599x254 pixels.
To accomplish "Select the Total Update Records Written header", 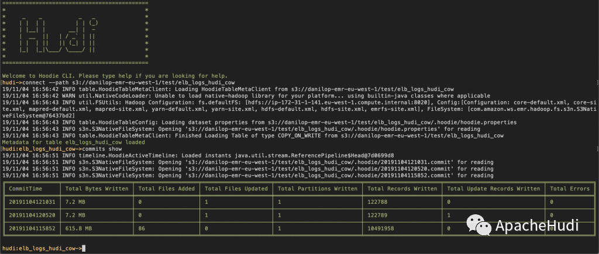I will (x=493, y=189).
